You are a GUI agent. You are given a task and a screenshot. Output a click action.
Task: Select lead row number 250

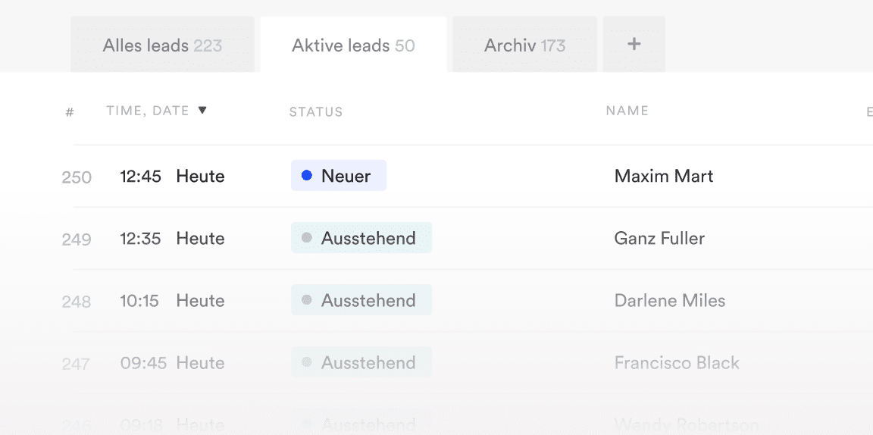click(x=77, y=177)
